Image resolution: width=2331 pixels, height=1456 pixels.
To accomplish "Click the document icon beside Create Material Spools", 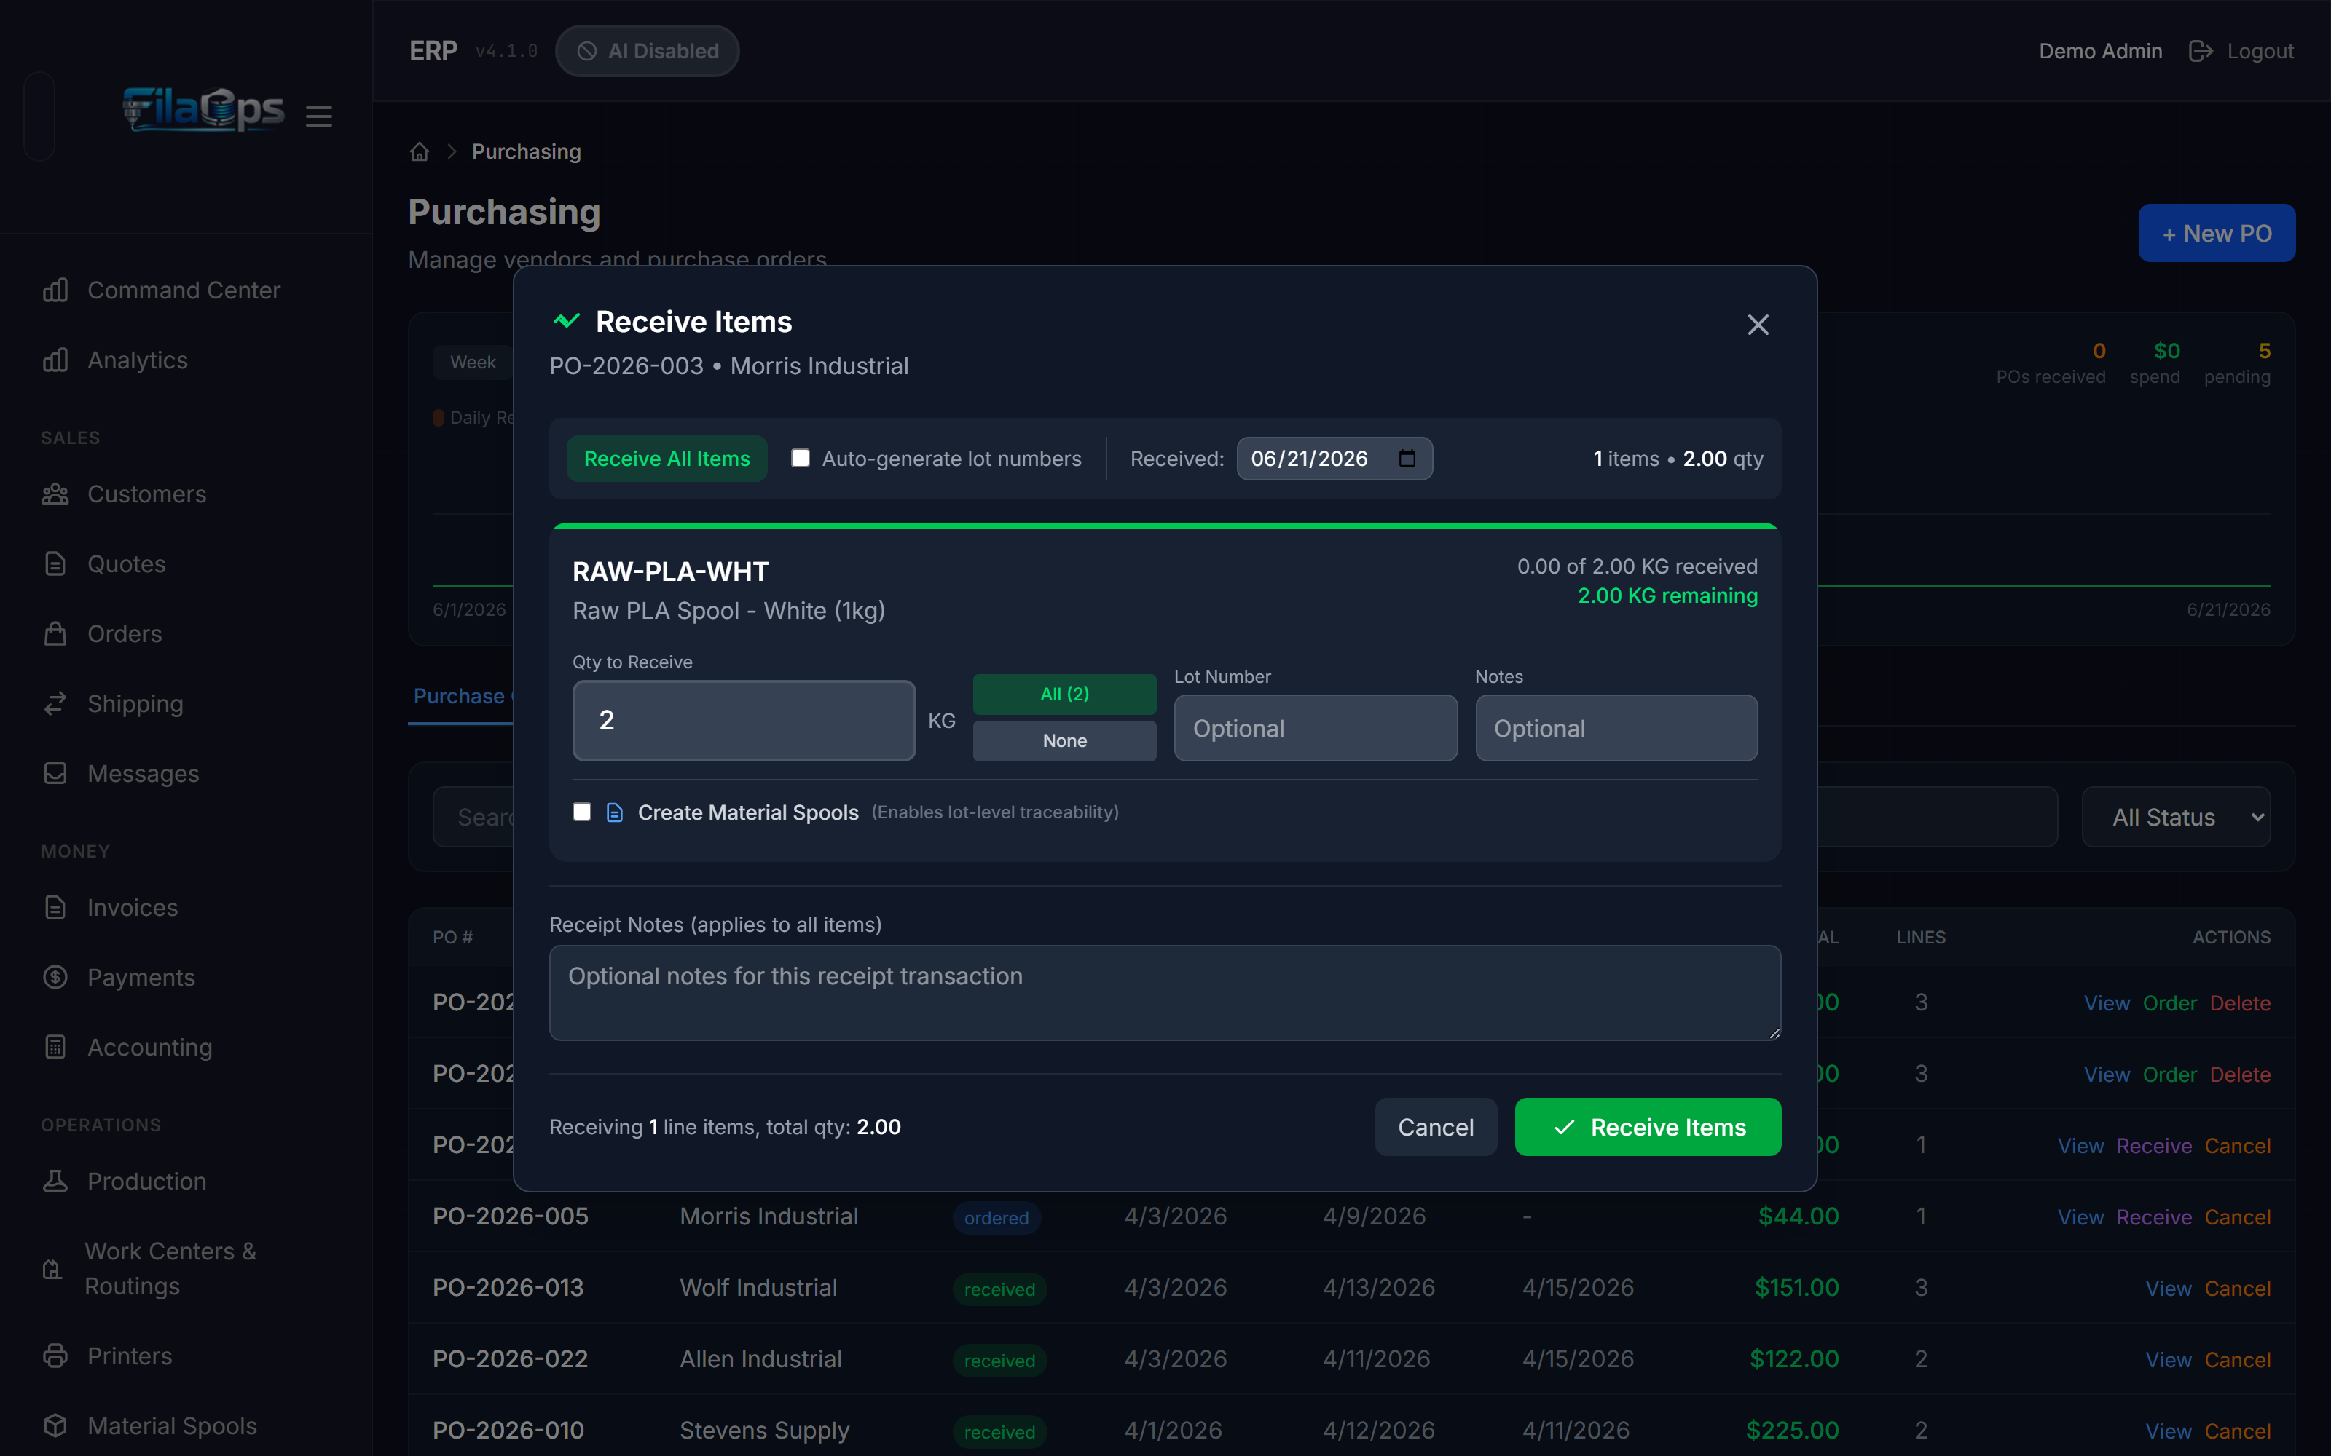I will pyautogui.click(x=615, y=812).
